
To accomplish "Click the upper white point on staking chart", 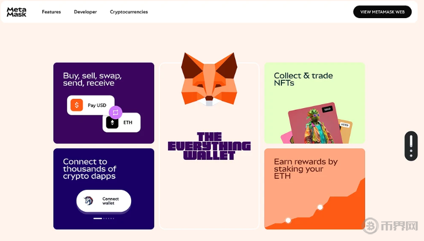I will pyautogui.click(x=320, y=207).
